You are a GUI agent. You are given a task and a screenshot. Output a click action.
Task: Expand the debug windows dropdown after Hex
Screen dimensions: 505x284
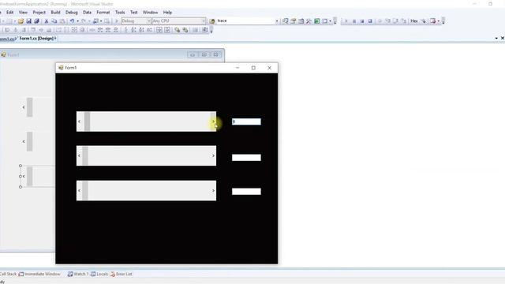click(439, 21)
